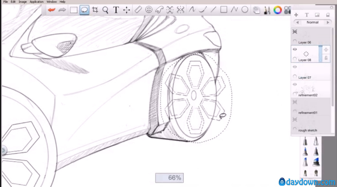Activate the Move/Transform layer tool

point(127,10)
